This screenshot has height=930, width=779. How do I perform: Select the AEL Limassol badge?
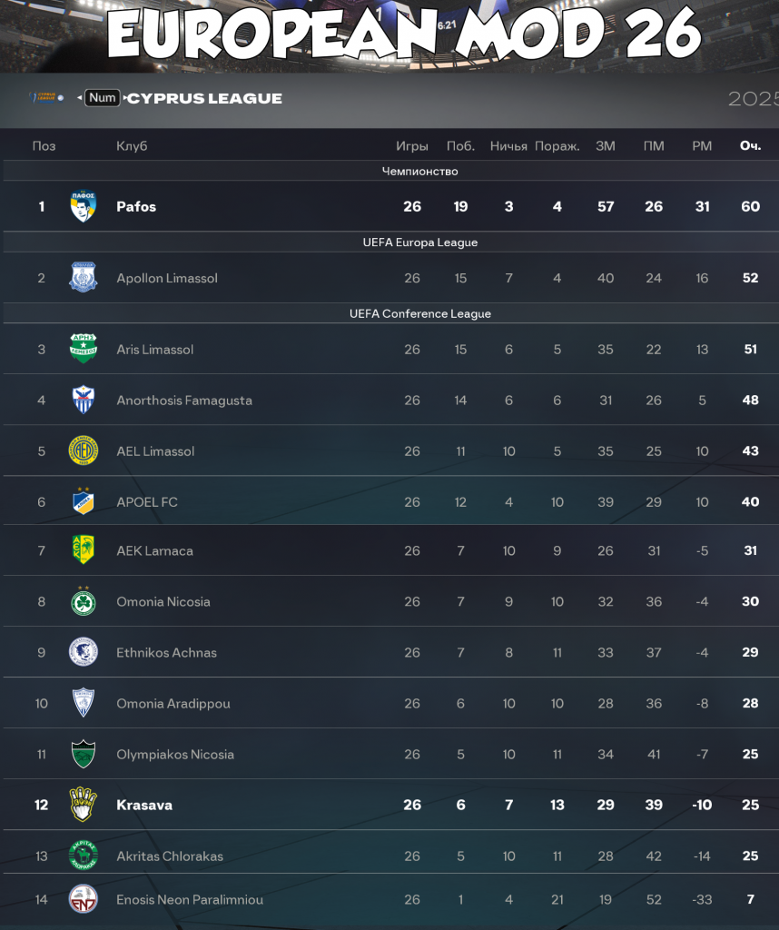tap(83, 450)
